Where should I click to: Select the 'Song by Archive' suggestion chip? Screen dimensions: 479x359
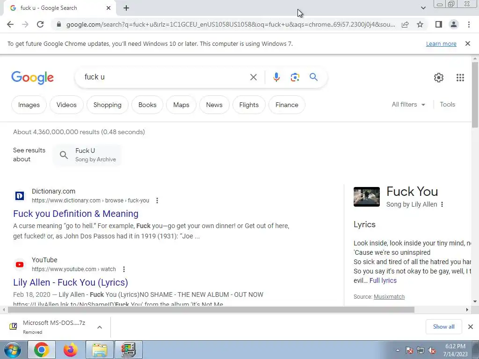click(87, 155)
